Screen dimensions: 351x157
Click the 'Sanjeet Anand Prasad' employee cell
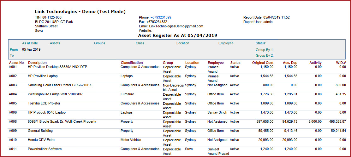click(218, 151)
